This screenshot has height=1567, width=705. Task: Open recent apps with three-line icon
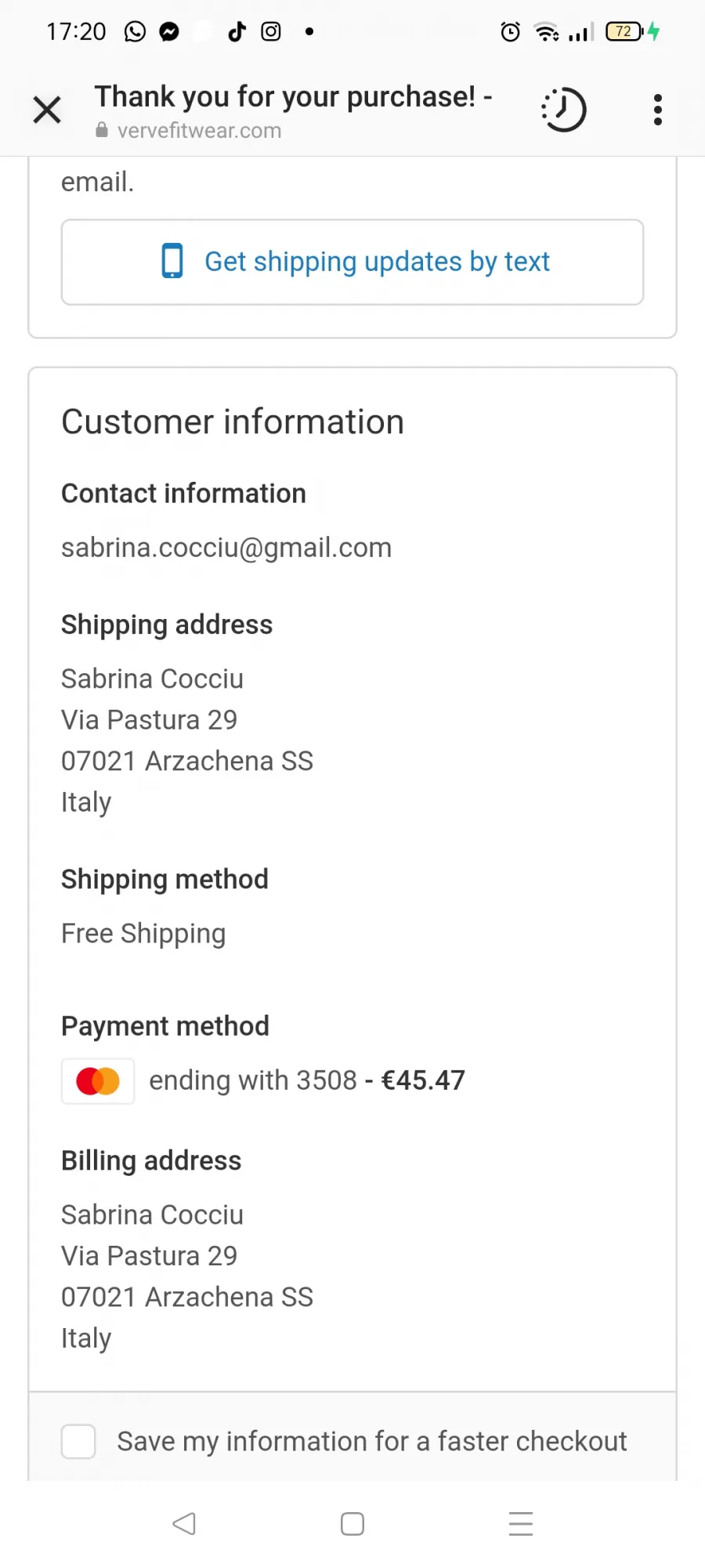(x=521, y=1524)
